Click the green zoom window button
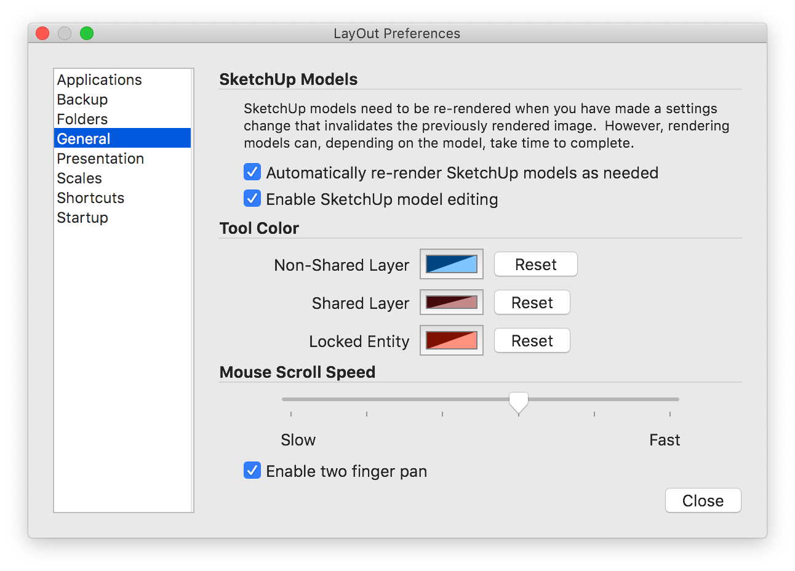The height and width of the screenshot is (571, 795). 87,33
